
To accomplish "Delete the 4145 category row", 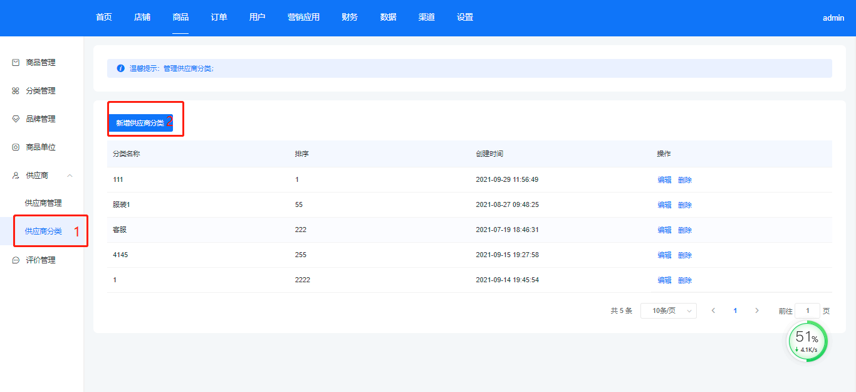I will [x=685, y=255].
